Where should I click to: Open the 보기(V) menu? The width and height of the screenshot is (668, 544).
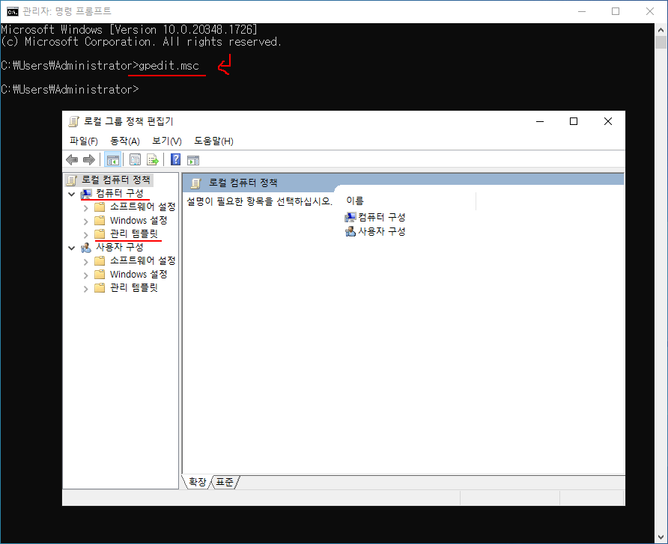[x=167, y=141]
